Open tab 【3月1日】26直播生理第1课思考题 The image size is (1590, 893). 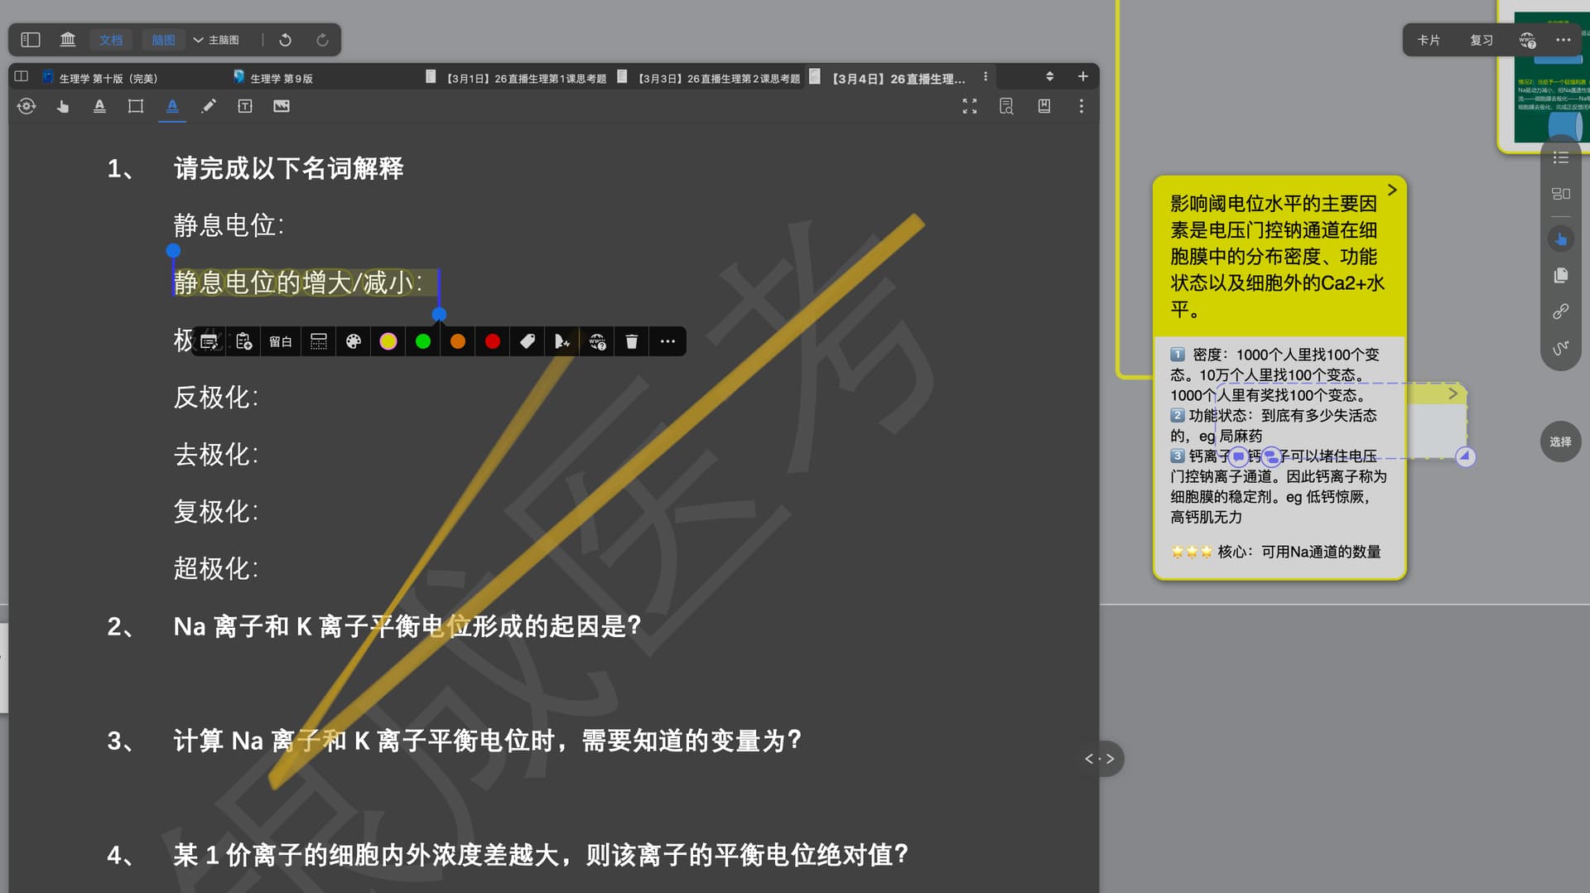click(x=516, y=78)
